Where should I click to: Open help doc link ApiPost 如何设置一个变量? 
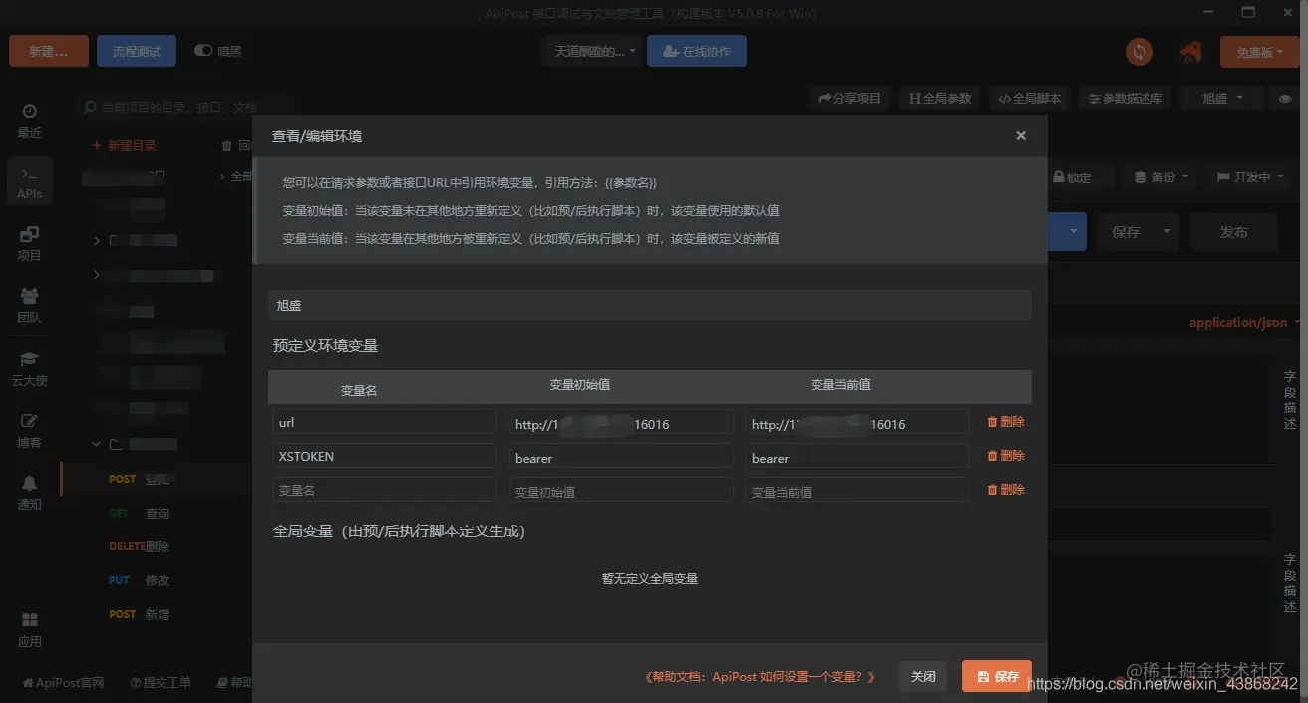point(761,677)
